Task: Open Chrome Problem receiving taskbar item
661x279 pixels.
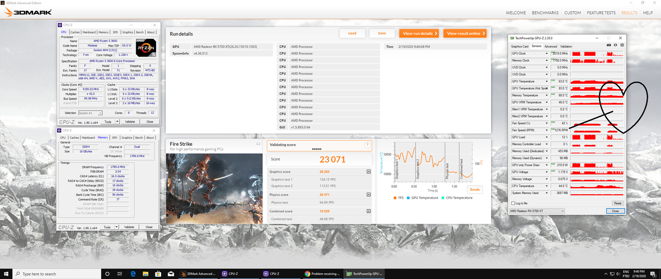Action: click(323, 274)
